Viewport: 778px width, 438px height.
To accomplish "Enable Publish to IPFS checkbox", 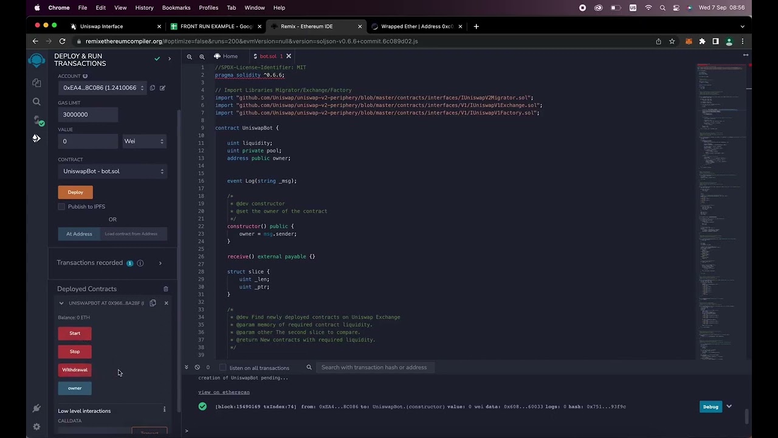I will click(61, 207).
